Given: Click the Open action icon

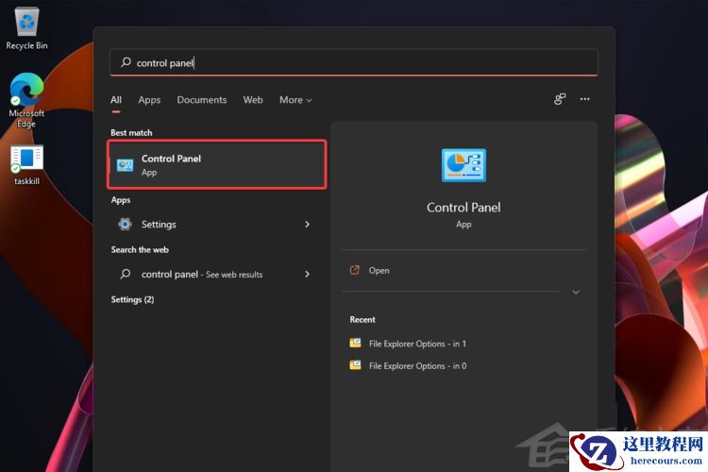Looking at the screenshot, I should coord(355,270).
